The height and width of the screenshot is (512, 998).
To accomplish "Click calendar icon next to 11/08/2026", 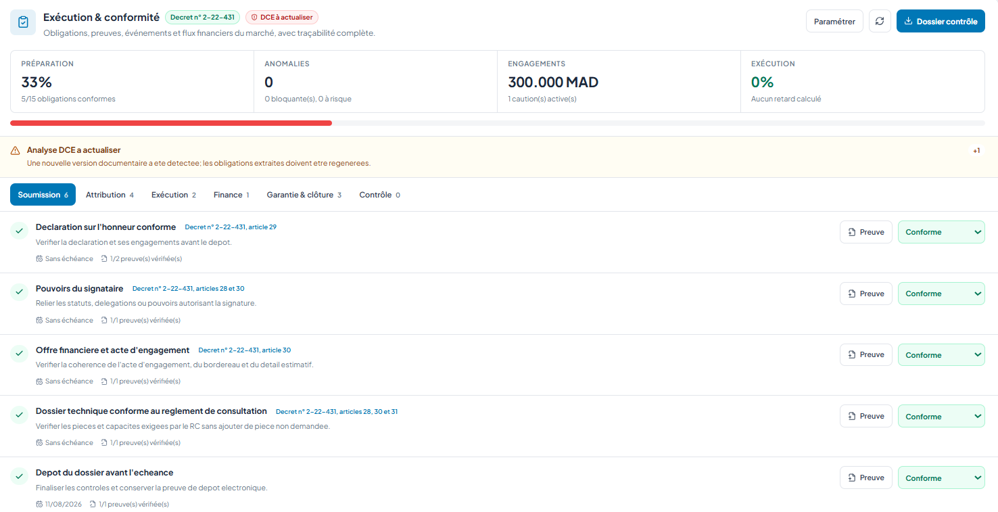I will 39,504.
